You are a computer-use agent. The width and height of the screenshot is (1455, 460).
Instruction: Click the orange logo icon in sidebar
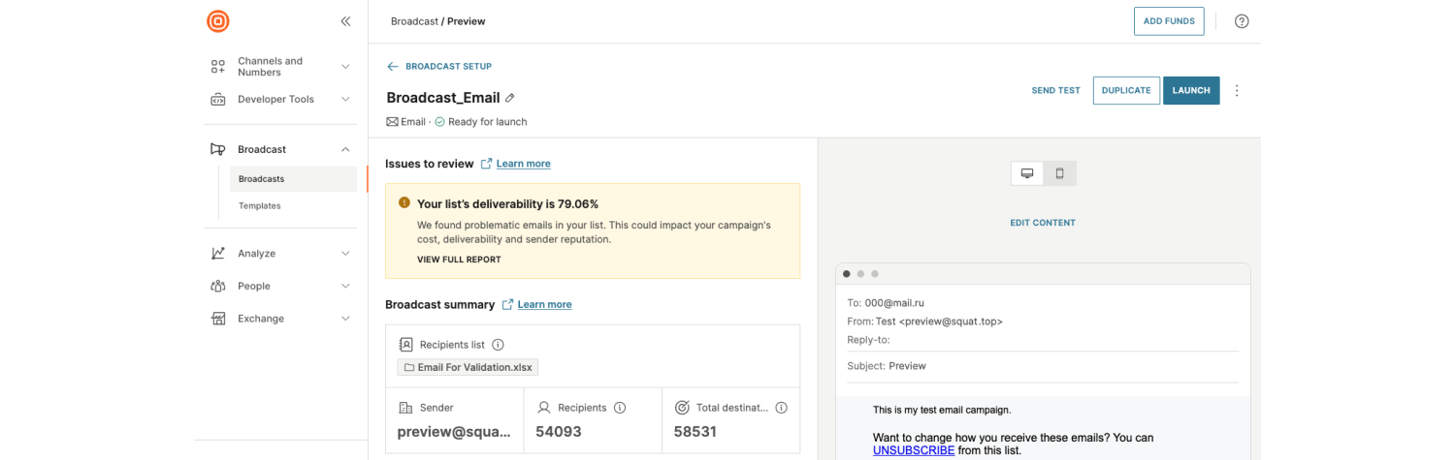pyautogui.click(x=218, y=21)
